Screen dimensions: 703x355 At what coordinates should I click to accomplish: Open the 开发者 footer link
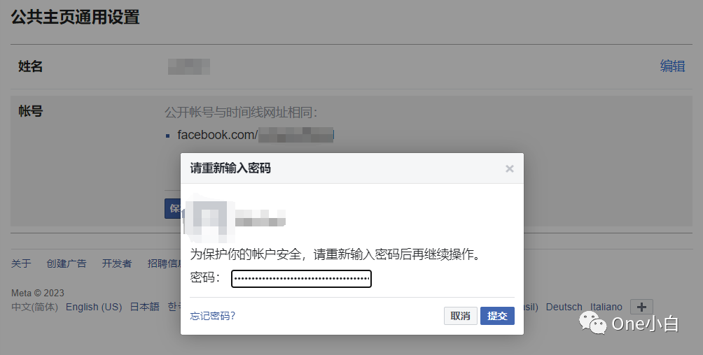click(117, 263)
